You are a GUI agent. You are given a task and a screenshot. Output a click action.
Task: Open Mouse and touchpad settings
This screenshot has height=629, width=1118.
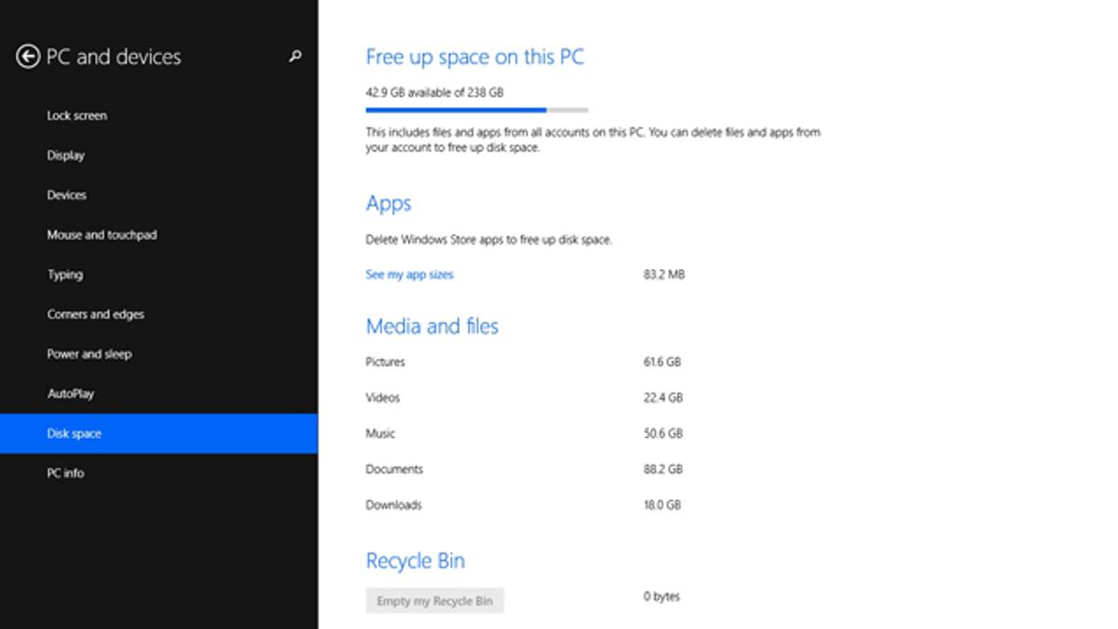(x=102, y=235)
